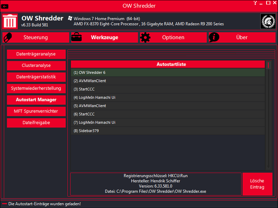The width and height of the screenshot is (278, 208).
Task: Maximize the OW Shredder window
Action: pos(268,3)
